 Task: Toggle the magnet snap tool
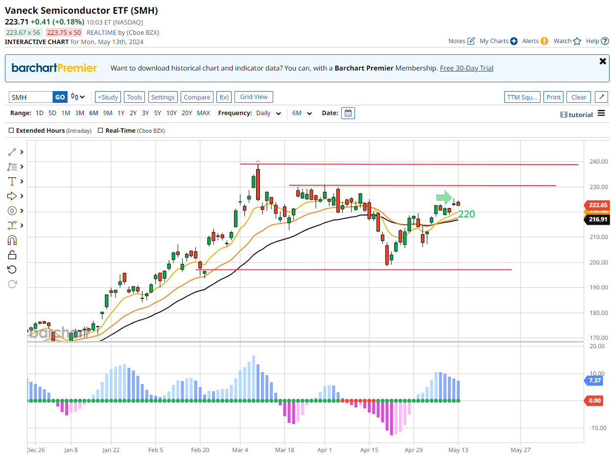point(12,240)
